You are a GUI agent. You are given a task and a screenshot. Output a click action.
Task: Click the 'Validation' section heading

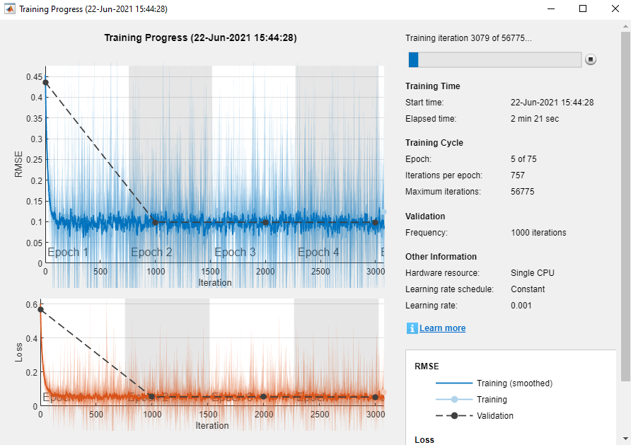coord(425,216)
